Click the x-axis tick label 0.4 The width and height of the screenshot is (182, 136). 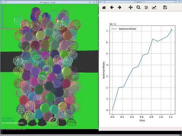pos(132,117)
